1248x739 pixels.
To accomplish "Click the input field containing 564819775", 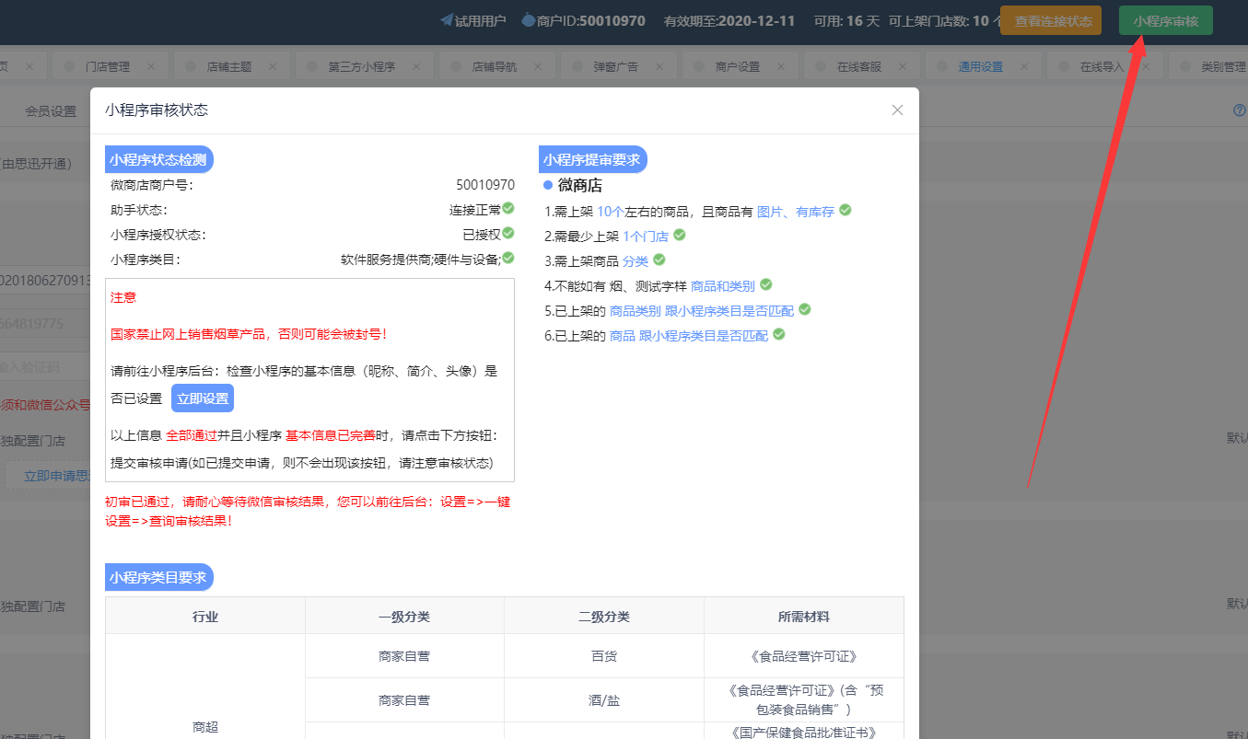I will pos(45,323).
